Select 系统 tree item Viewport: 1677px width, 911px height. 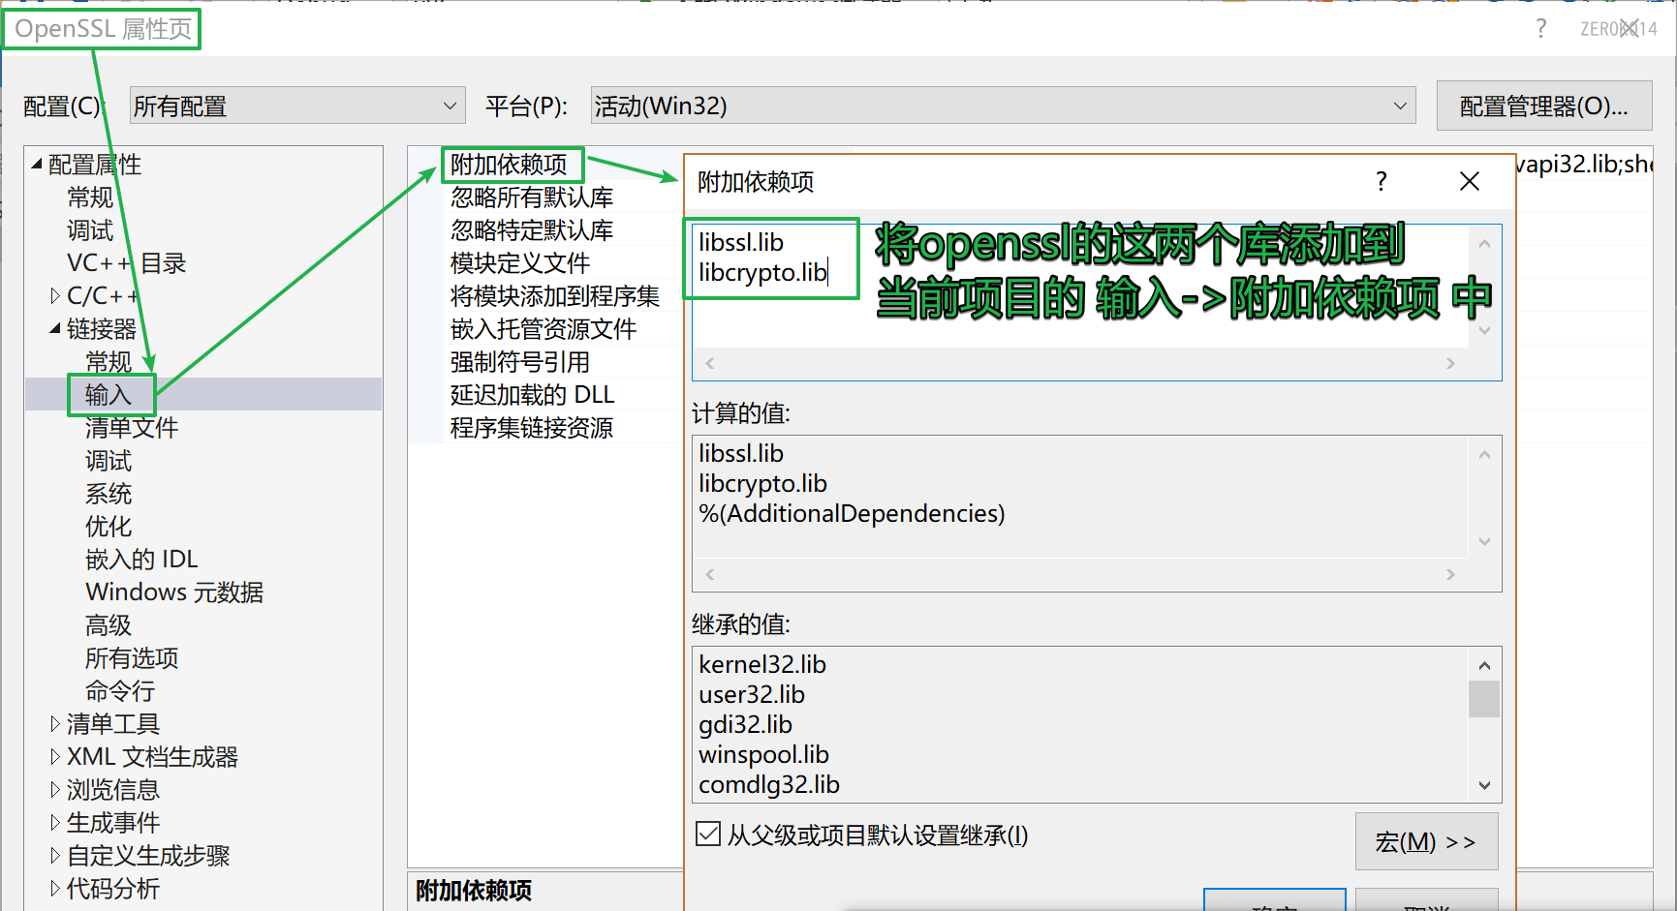click(x=109, y=494)
